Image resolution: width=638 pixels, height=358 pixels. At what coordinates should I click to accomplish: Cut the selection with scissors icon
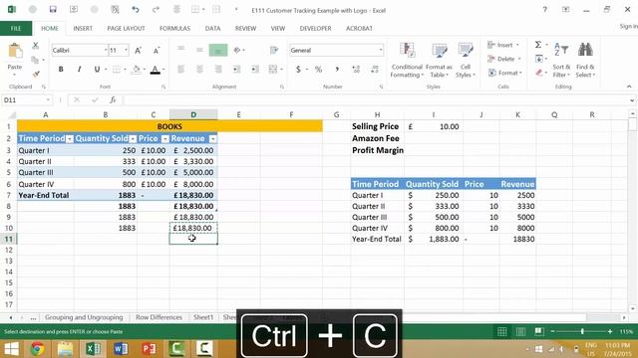point(36,45)
